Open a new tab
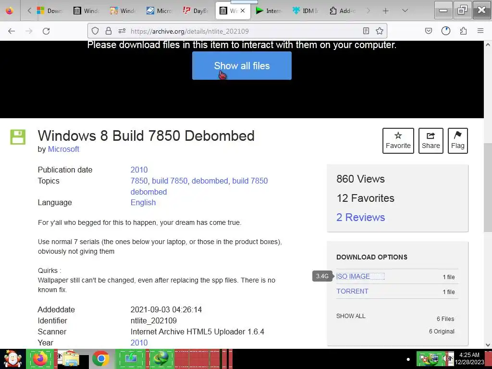 pos(386,11)
